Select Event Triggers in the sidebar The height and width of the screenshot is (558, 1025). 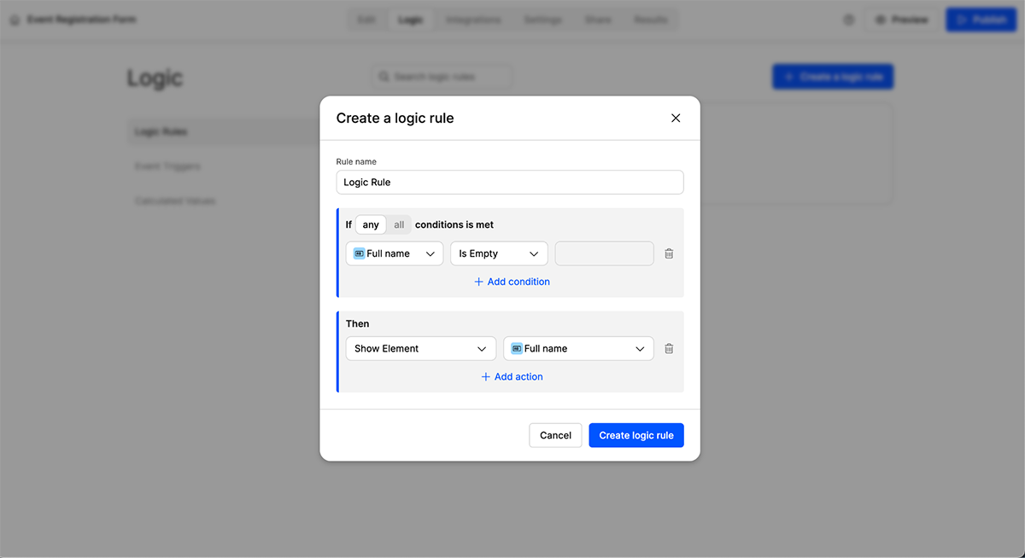tap(167, 166)
